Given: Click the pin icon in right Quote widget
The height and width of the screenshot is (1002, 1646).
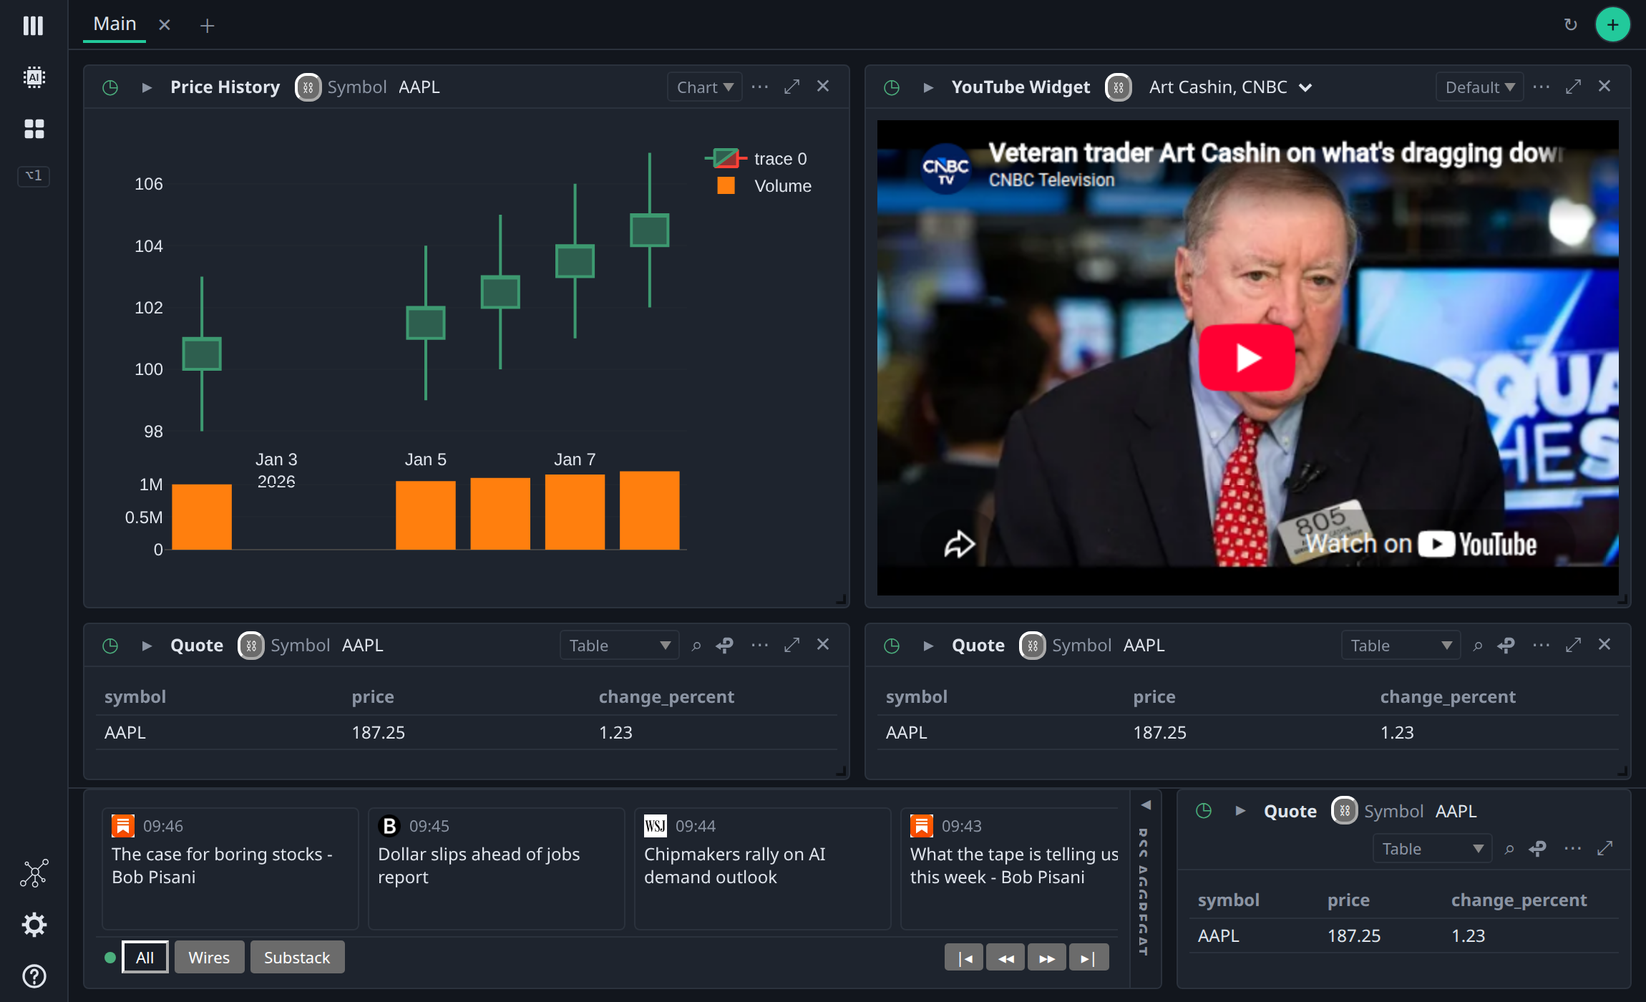Looking at the screenshot, I should click(1506, 646).
